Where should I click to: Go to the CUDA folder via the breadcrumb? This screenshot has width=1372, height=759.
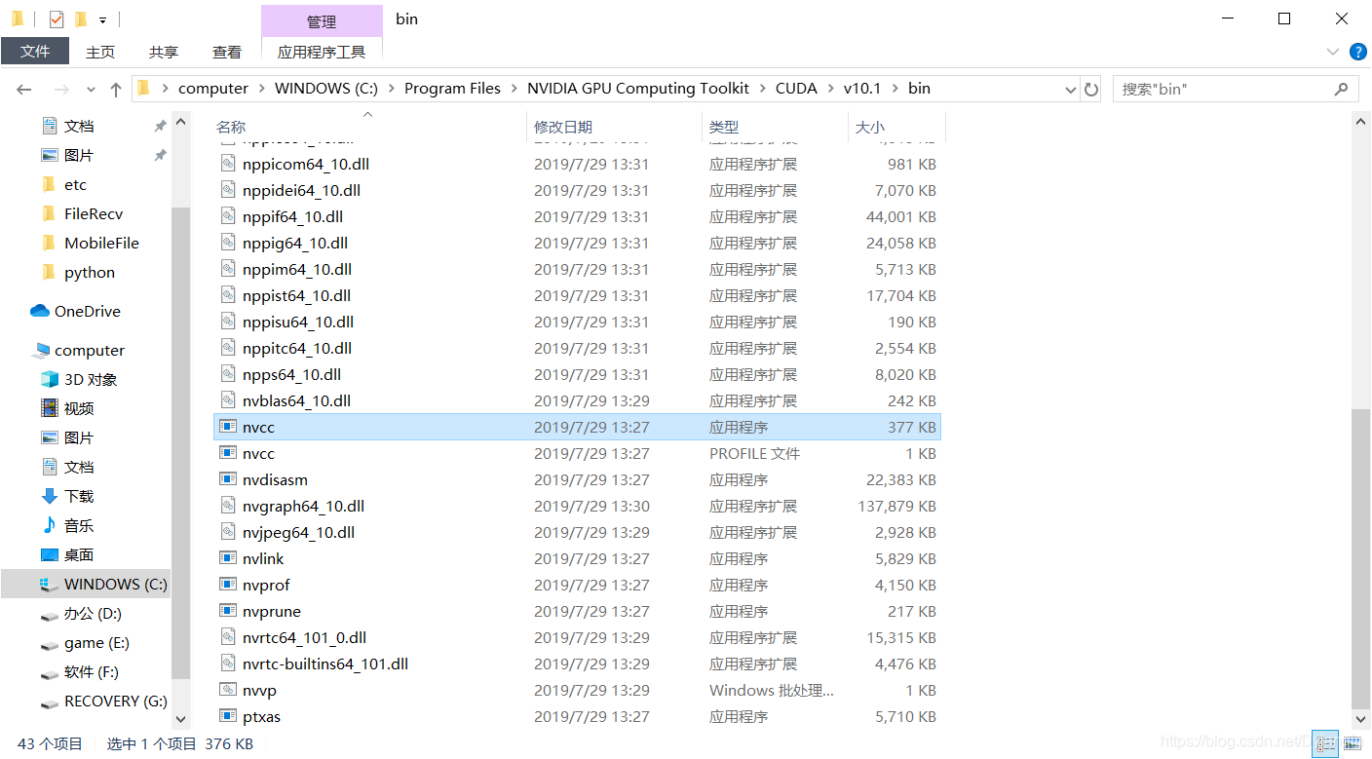tap(796, 89)
